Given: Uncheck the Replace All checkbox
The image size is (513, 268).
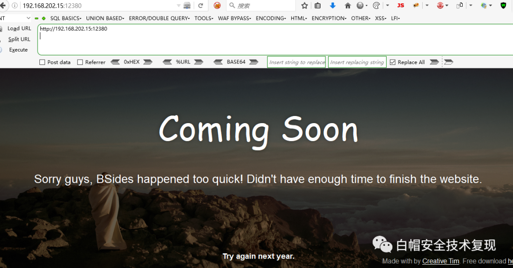Looking at the screenshot, I should 393,63.
